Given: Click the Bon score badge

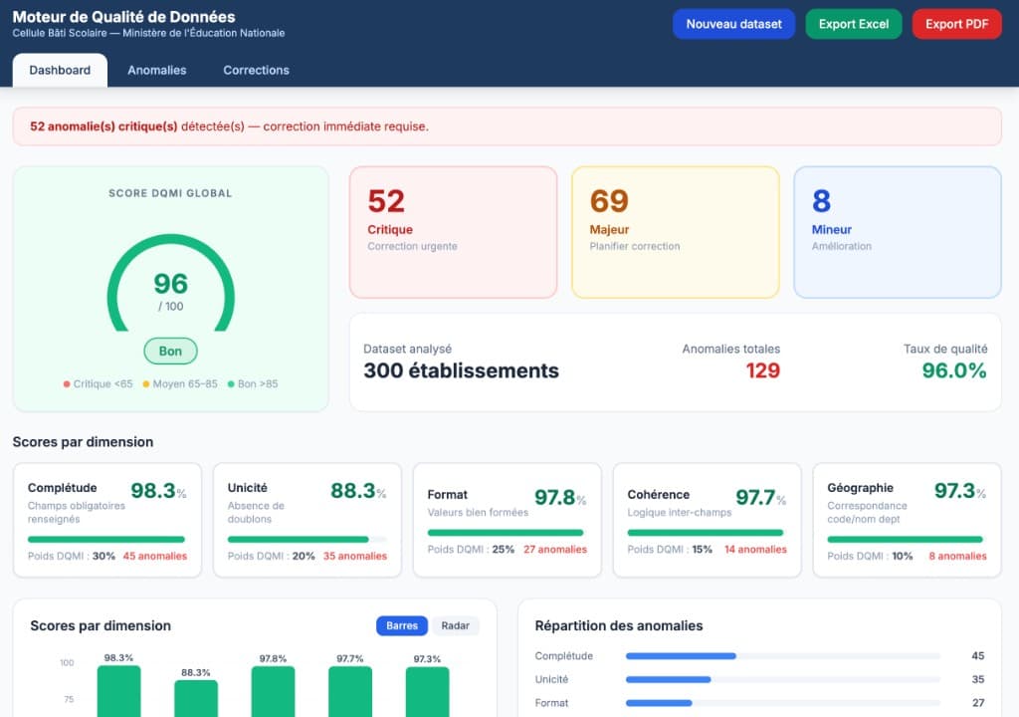Looking at the screenshot, I should click(170, 352).
